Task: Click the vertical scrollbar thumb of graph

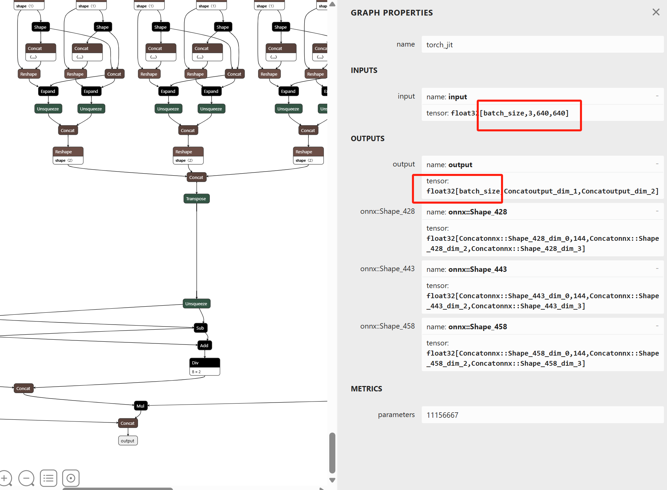Action: point(332,453)
